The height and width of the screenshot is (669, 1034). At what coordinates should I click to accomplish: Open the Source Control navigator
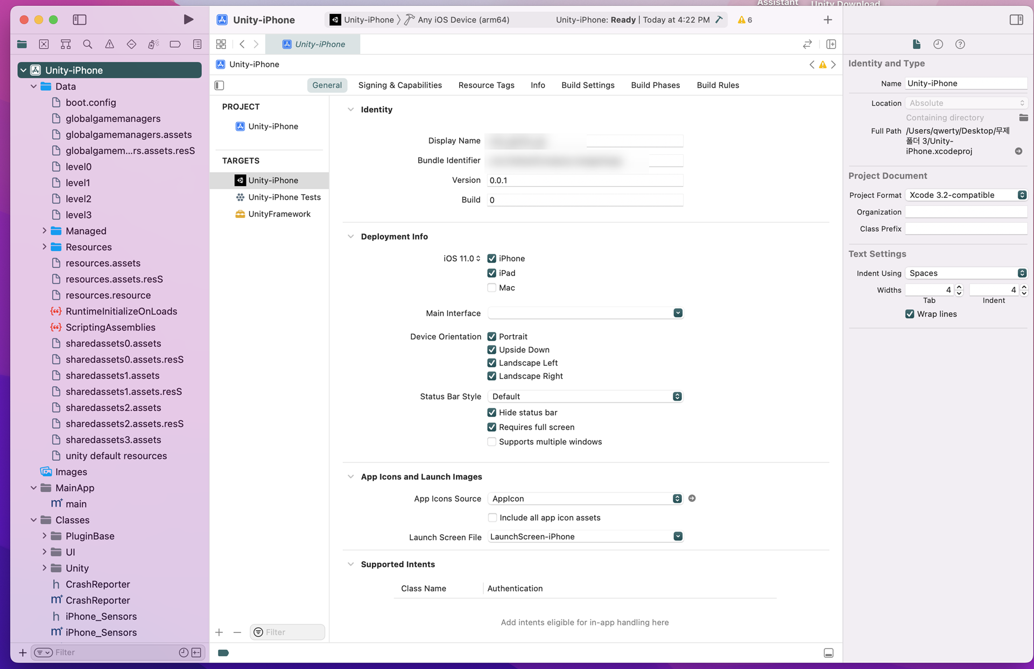[x=44, y=44]
